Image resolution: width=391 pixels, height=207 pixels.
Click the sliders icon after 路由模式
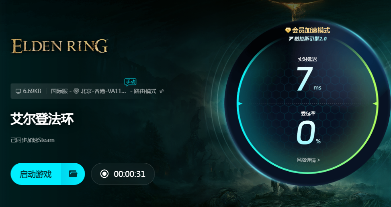tap(162, 91)
